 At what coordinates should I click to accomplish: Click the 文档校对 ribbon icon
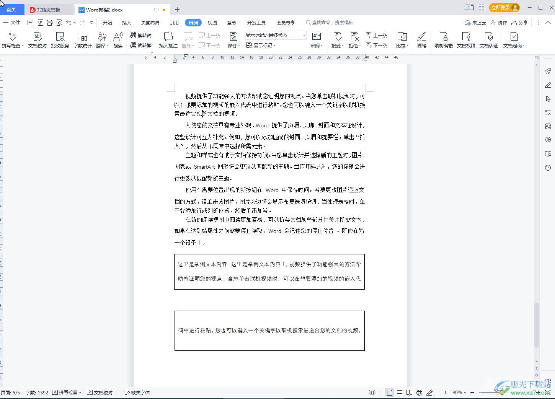pyautogui.click(x=38, y=40)
